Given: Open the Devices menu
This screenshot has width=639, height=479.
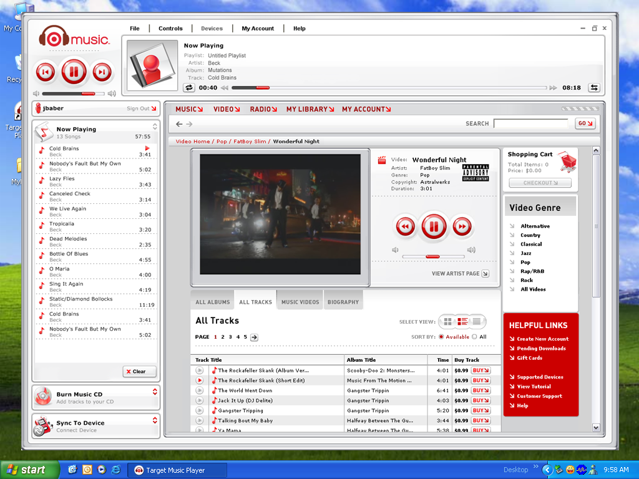Looking at the screenshot, I should pos(212,29).
